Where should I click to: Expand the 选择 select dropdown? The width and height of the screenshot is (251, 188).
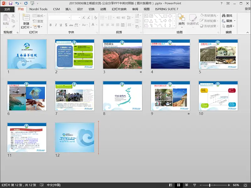pyautogui.click(x=229, y=26)
